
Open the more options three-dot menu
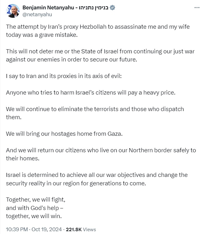[196, 7]
